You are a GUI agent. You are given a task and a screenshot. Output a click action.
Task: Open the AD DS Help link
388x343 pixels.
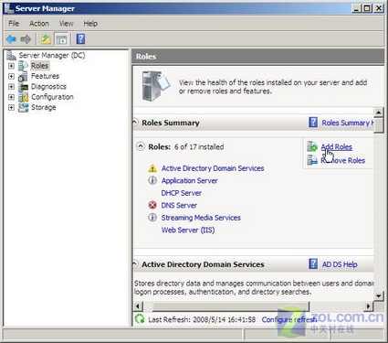tap(340, 264)
